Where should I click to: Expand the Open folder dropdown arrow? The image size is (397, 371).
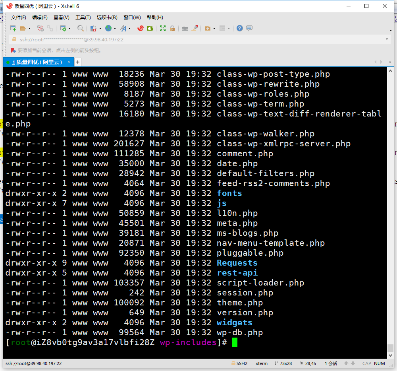(x=29, y=29)
